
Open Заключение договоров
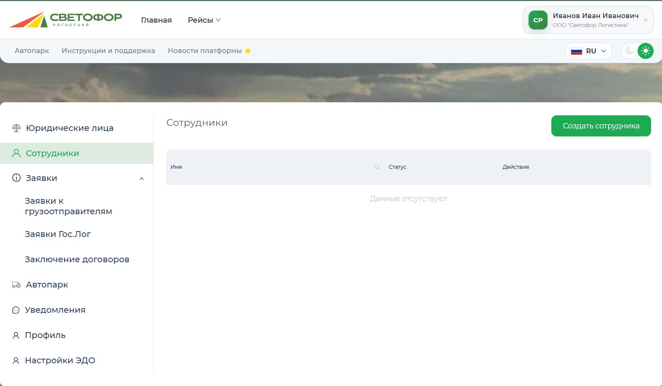77,259
